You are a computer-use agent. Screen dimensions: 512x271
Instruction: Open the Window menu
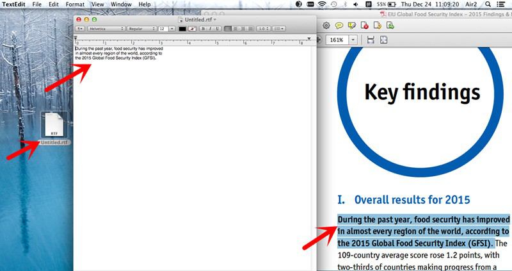click(x=121, y=4)
